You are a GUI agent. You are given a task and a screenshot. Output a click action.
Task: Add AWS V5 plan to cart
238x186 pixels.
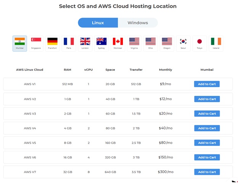tap(207, 143)
